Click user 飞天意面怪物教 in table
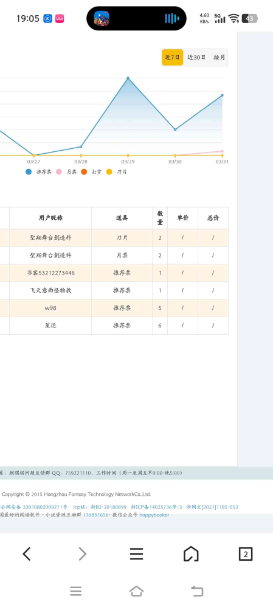This screenshot has height=607, width=273. click(50, 290)
